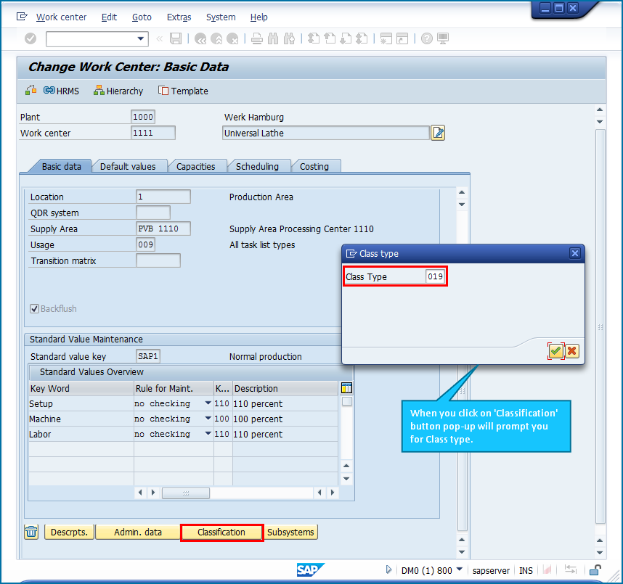Open long text editor beside Universal Lathe
This screenshot has width=623, height=584.
point(438,133)
